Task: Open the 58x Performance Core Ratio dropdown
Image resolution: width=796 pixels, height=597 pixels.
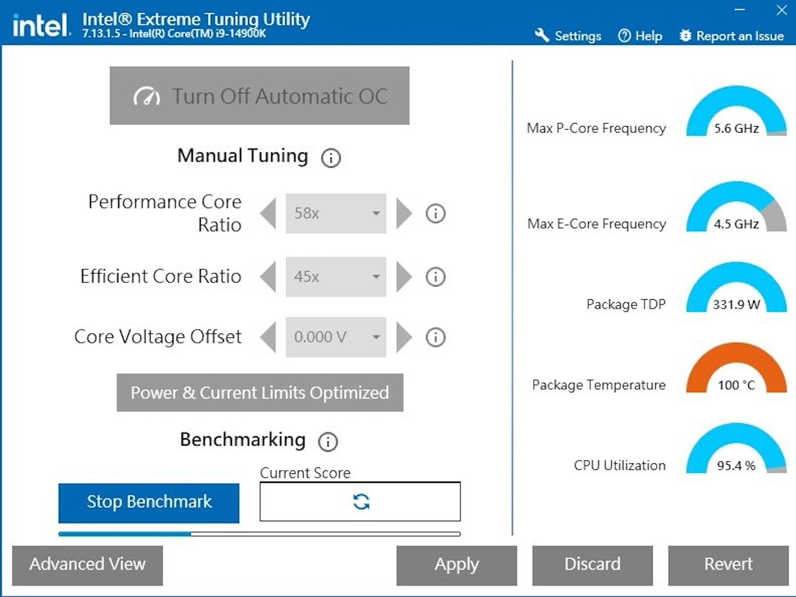Action: click(336, 213)
